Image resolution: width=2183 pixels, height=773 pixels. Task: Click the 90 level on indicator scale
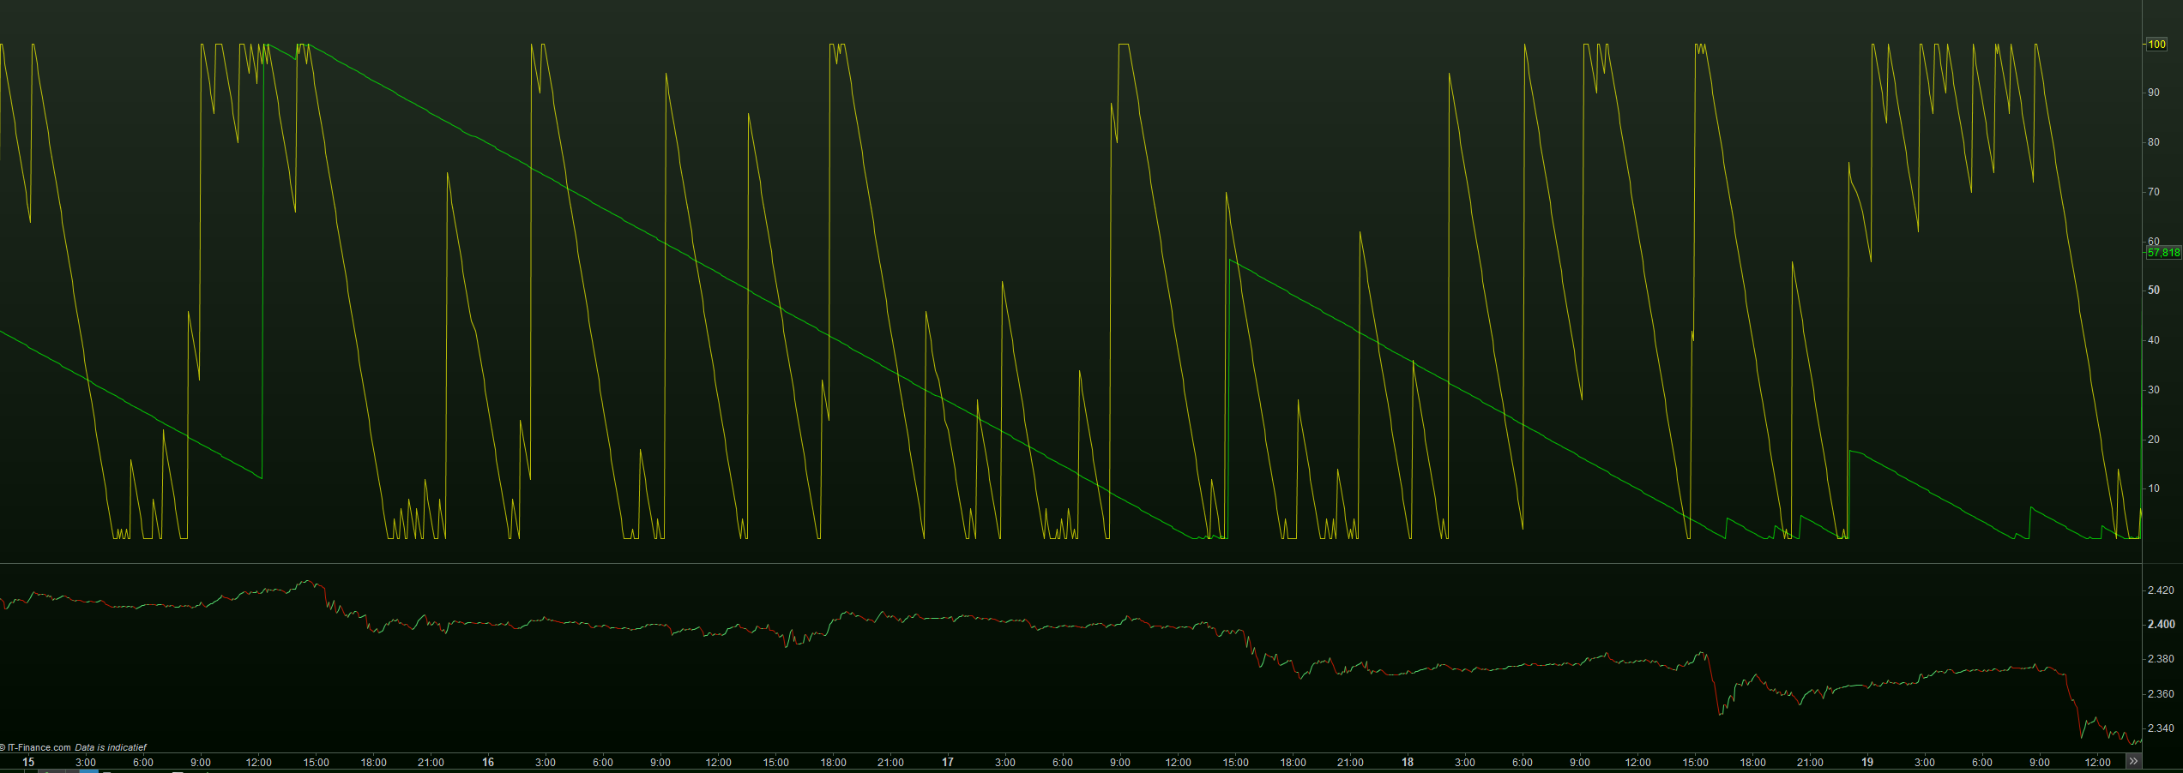(2154, 93)
